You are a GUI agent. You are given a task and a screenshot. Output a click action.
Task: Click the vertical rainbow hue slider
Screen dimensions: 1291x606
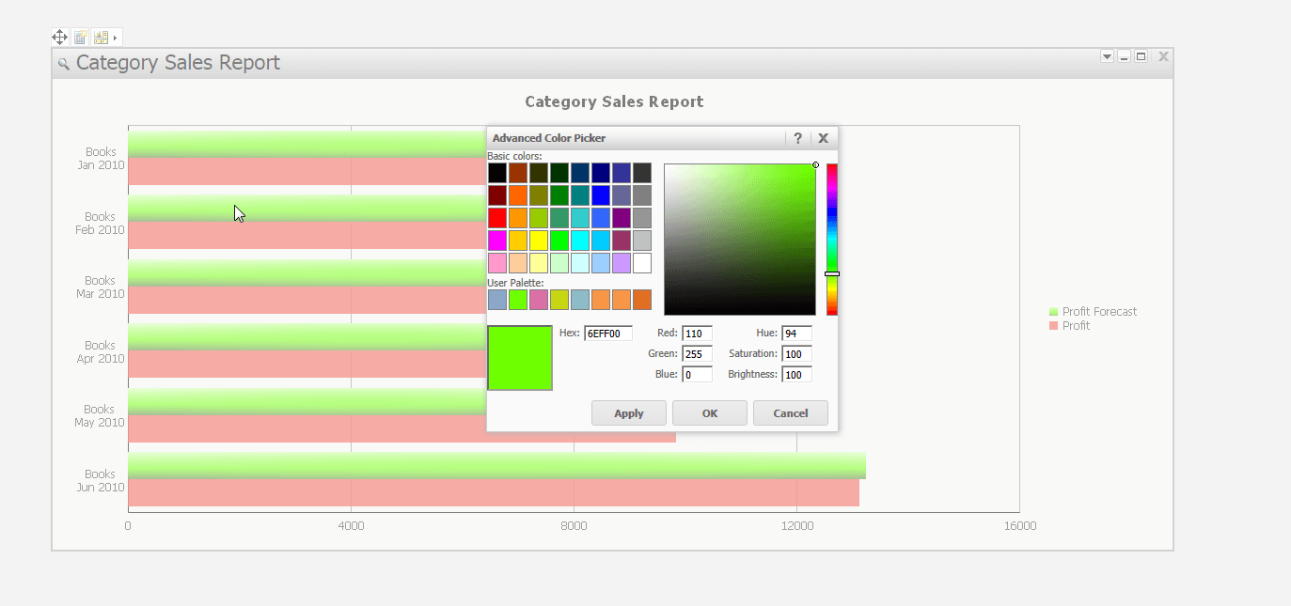832,240
